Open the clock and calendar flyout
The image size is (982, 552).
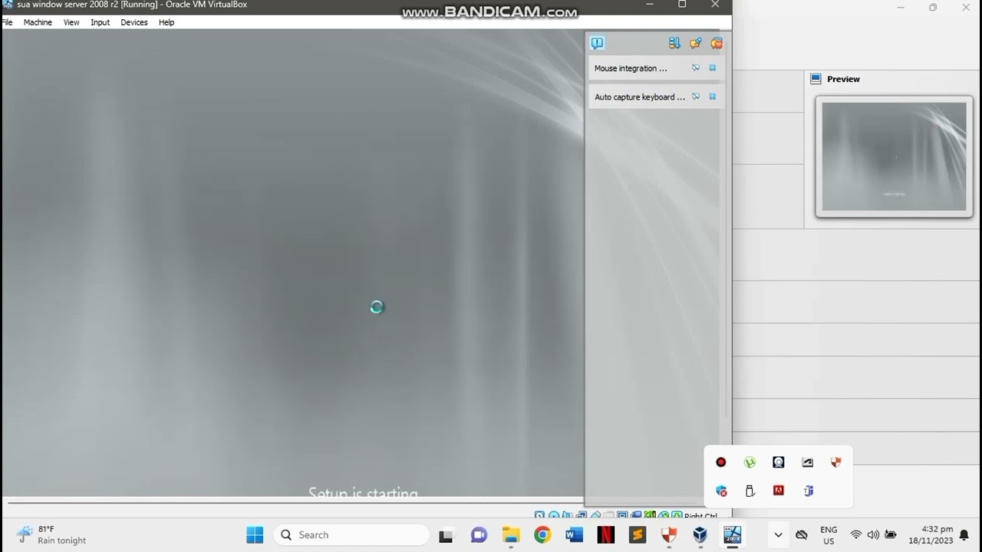click(931, 535)
